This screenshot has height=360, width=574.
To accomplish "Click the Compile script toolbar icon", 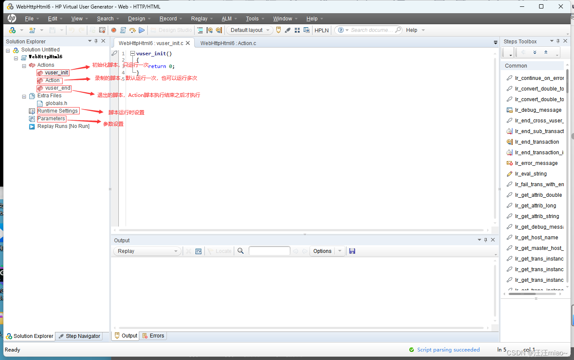I will 123,30.
